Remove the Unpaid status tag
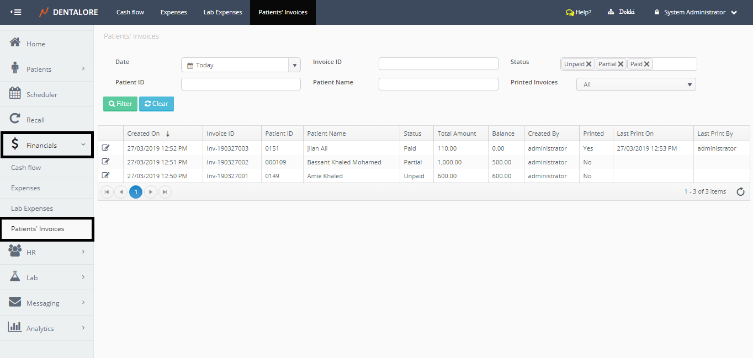The height and width of the screenshot is (358, 753). (589, 64)
